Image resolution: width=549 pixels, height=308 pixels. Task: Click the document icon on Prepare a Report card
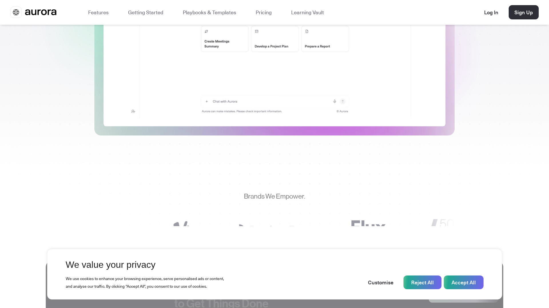[307, 31]
